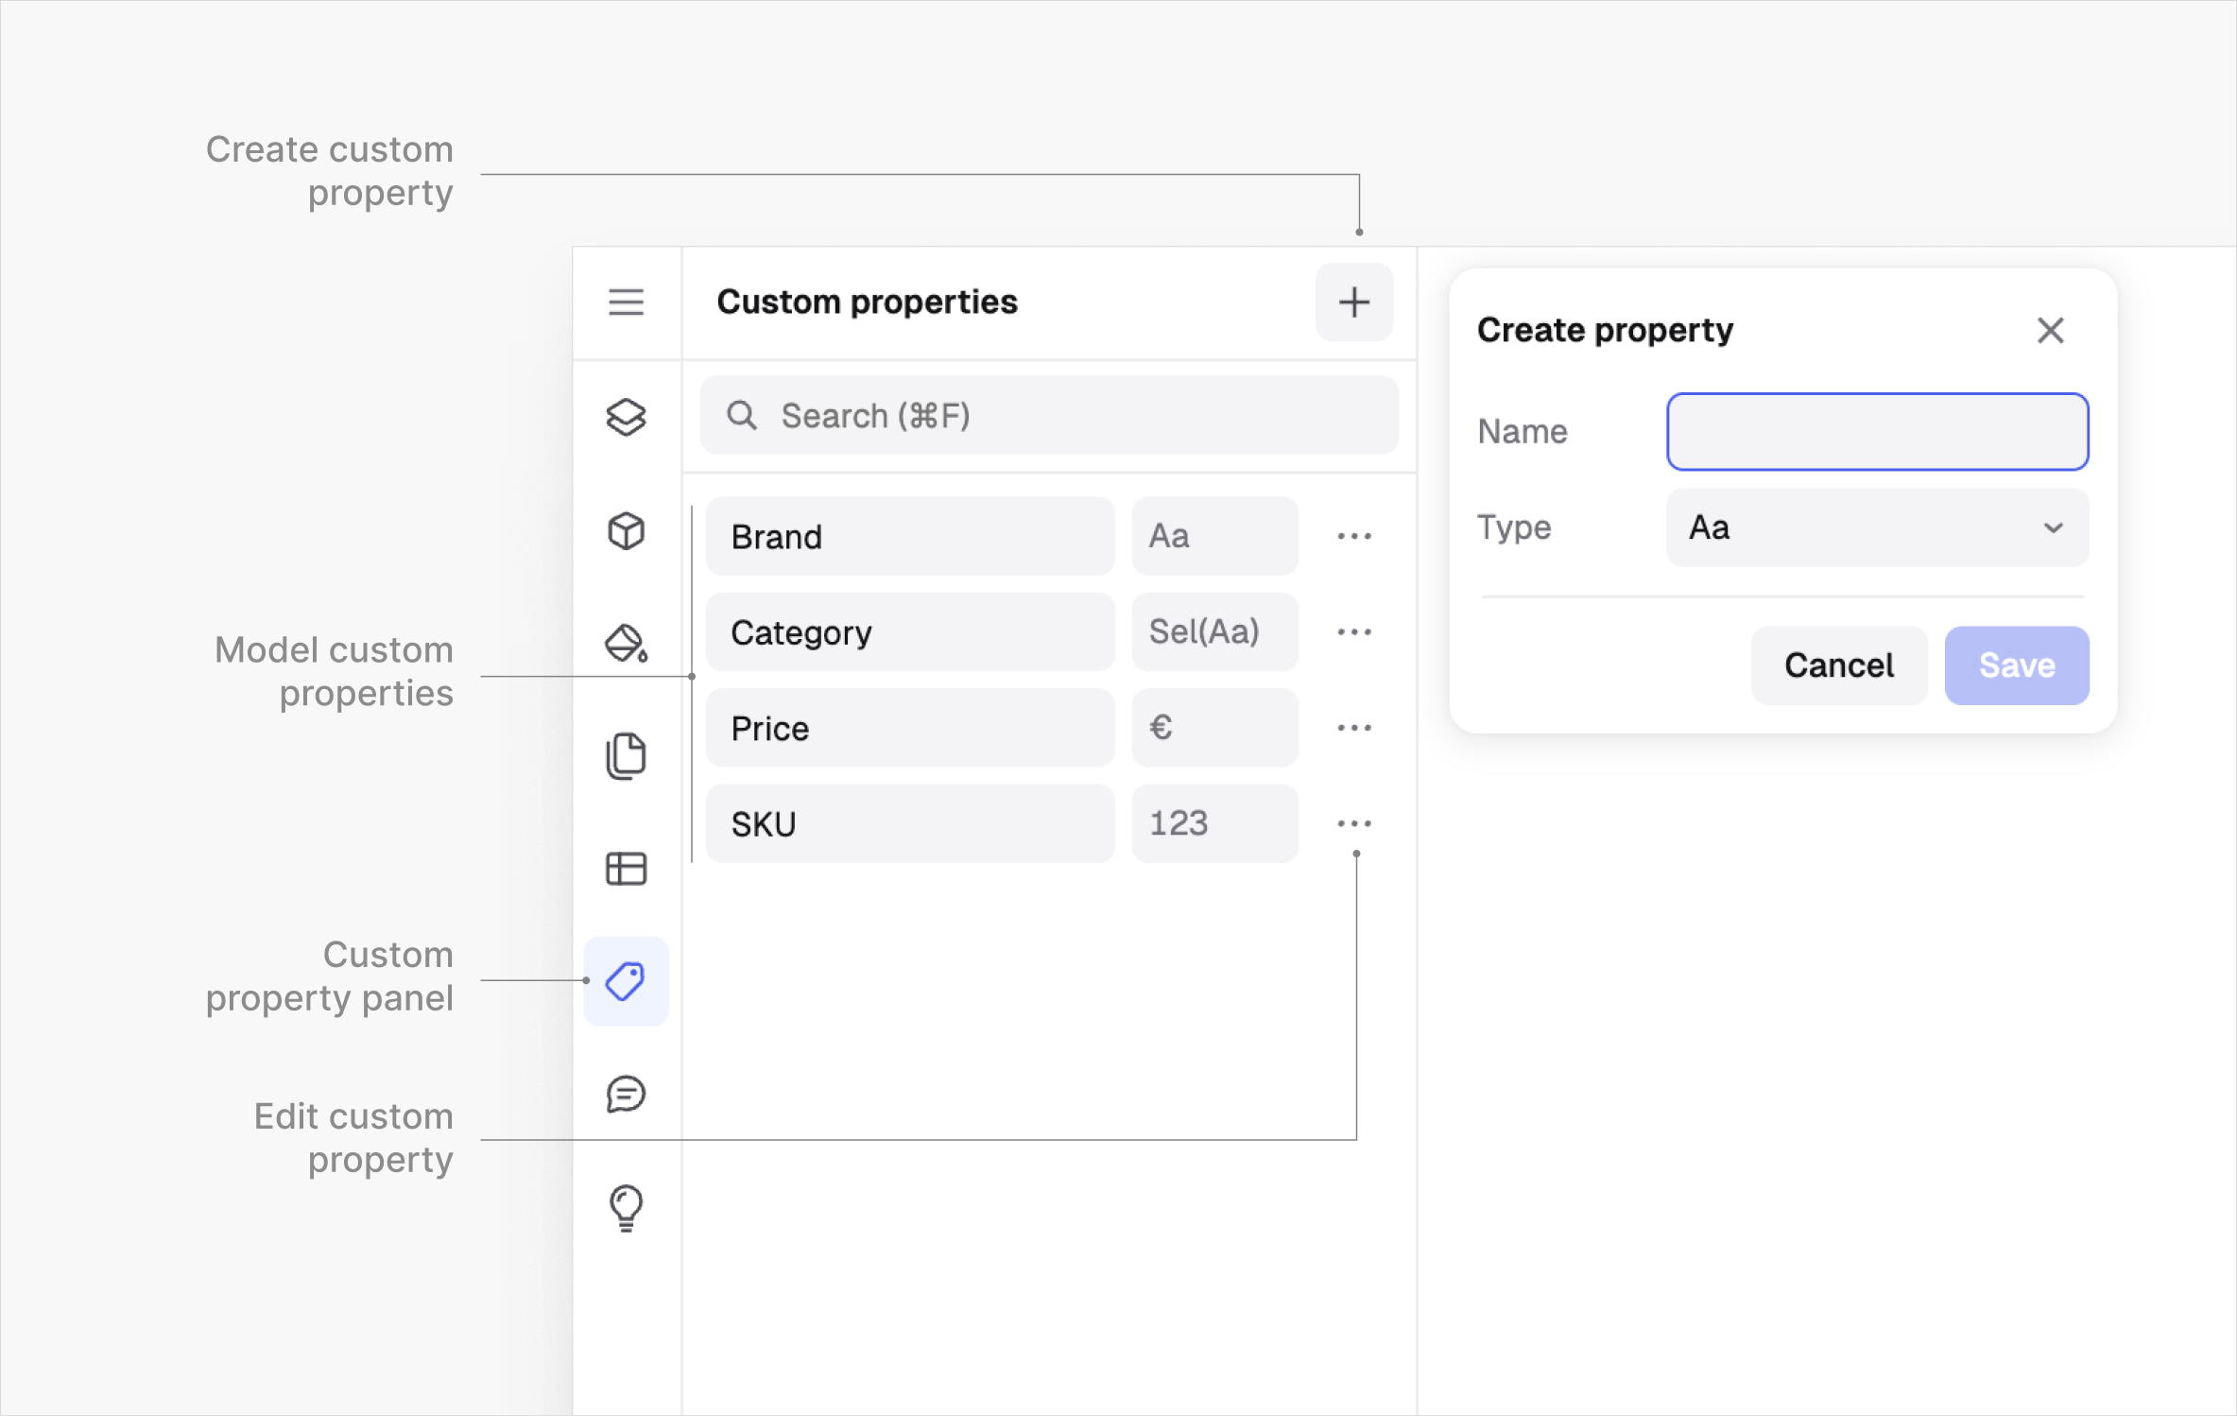Open the layers panel icon
Screen dimensions: 2237x1416
[626, 417]
